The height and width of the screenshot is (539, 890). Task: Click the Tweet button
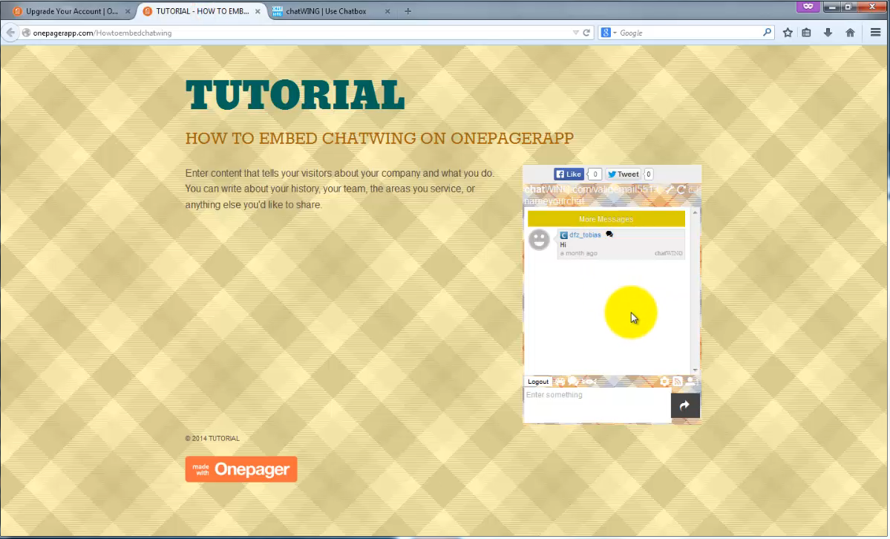coord(624,174)
